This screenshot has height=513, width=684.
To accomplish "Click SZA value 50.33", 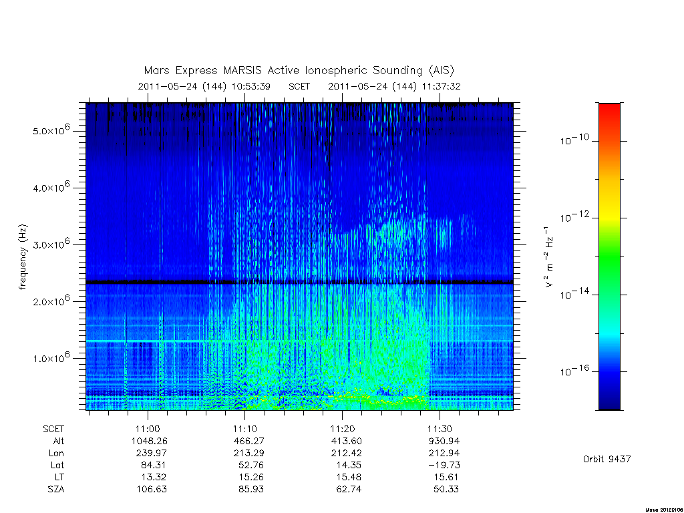I will coord(446,490).
